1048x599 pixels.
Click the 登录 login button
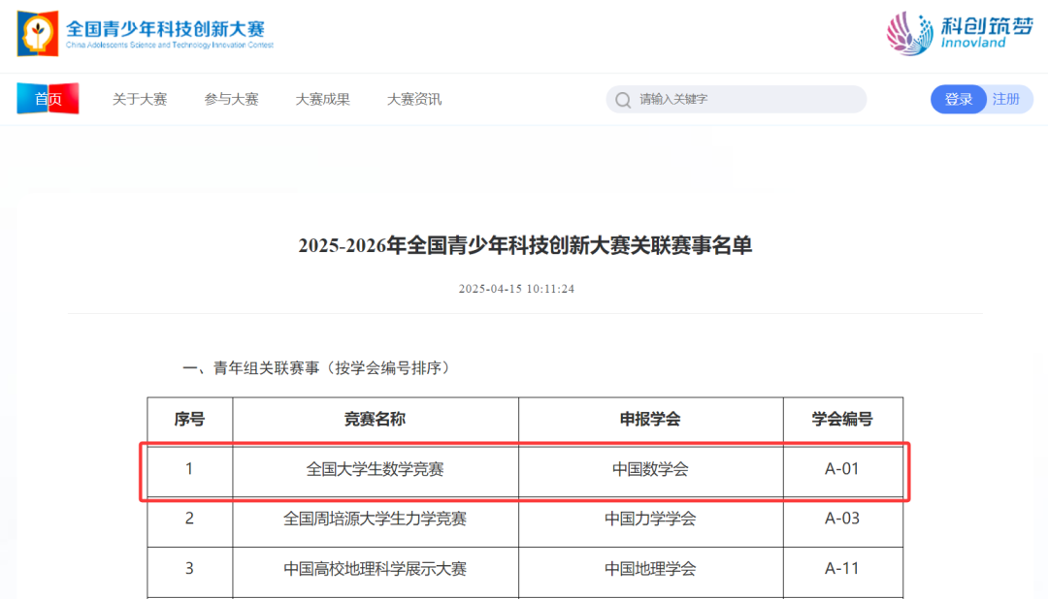point(958,100)
